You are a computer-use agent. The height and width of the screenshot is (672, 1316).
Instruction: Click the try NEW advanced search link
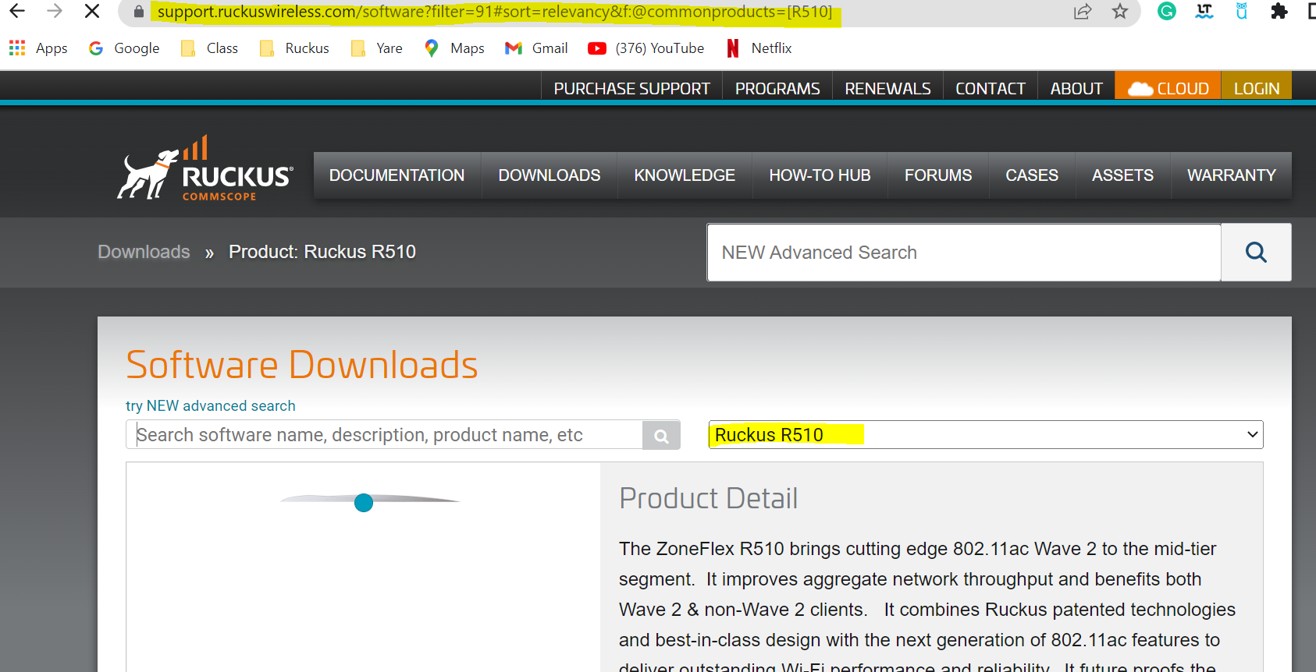(x=211, y=405)
